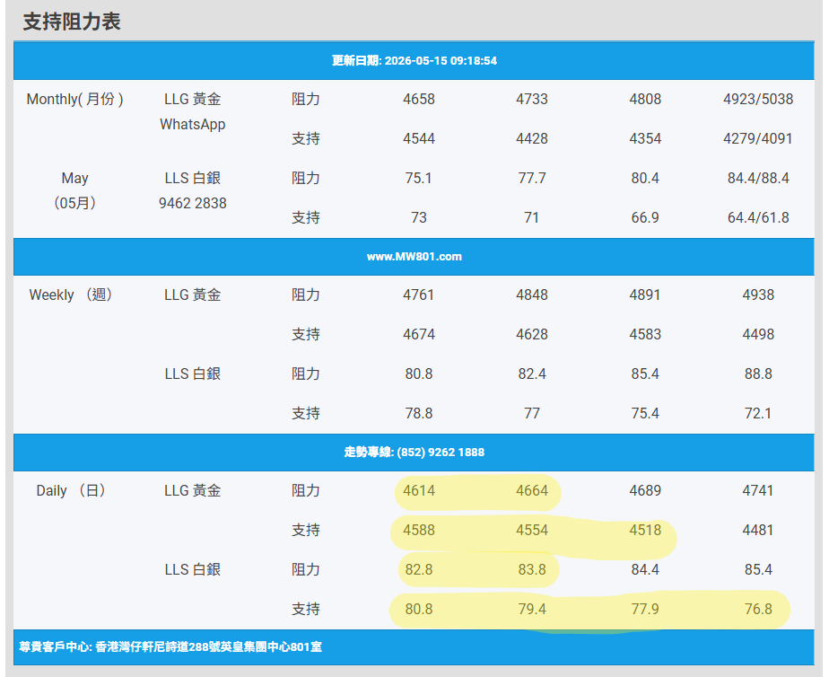Click weekly gold support value 4498
Image resolution: width=829 pixels, height=677 pixels.
point(758,334)
